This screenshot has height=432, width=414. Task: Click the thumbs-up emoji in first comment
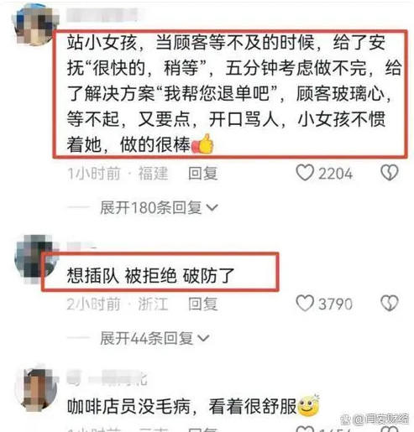coord(203,144)
